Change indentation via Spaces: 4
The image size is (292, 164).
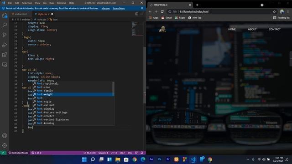[x=103, y=153]
